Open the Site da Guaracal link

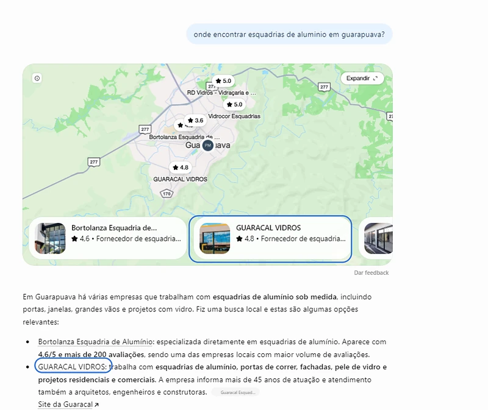pos(68,405)
